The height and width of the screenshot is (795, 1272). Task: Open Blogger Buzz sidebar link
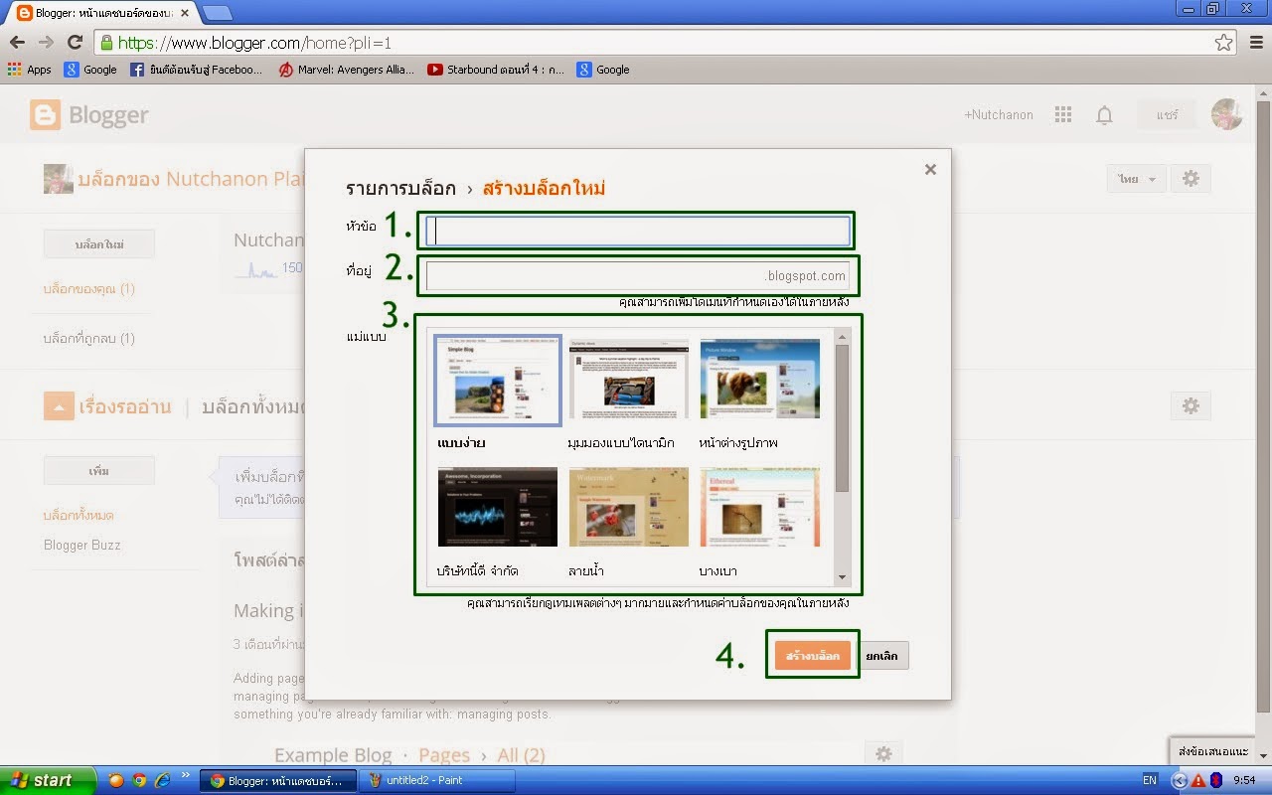tap(82, 545)
